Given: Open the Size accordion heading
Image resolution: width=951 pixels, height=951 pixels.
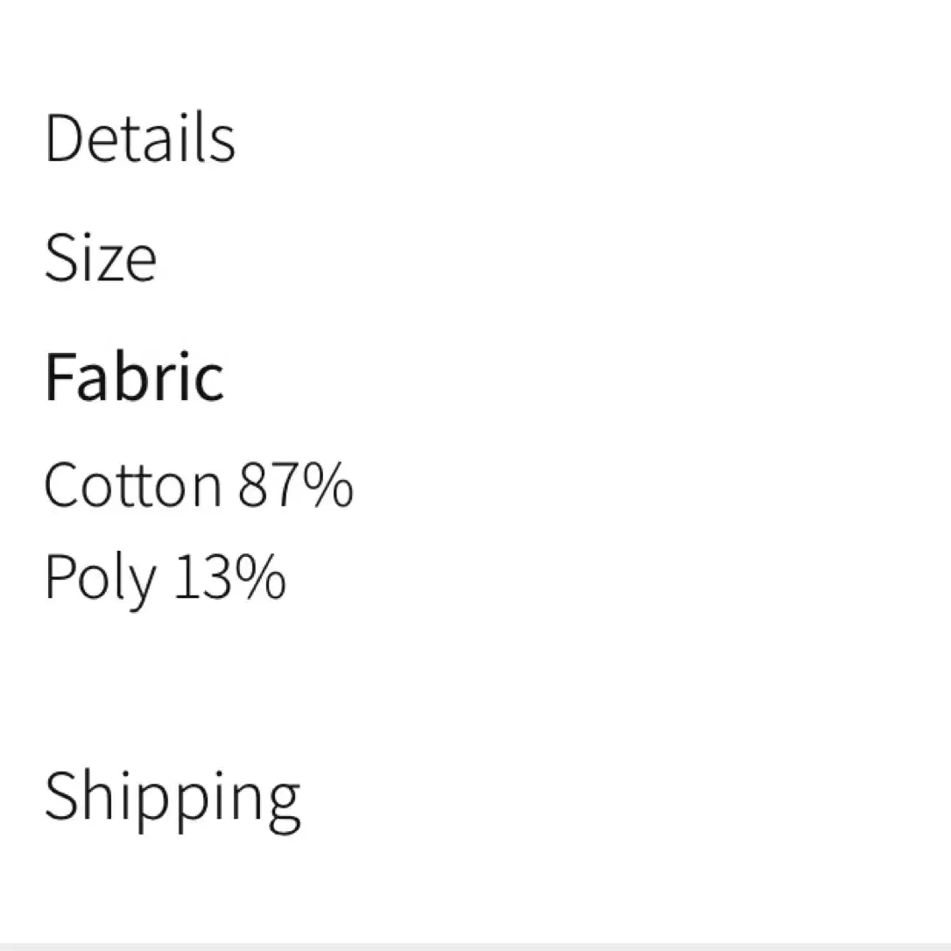Looking at the screenshot, I should click(x=101, y=257).
